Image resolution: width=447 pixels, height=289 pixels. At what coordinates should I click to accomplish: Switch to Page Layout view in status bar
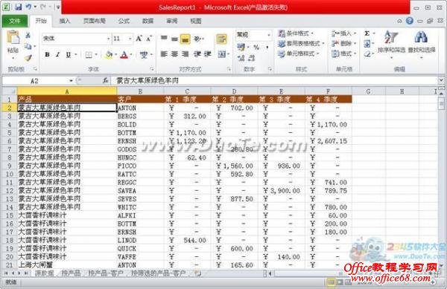(x=340, y=282)
